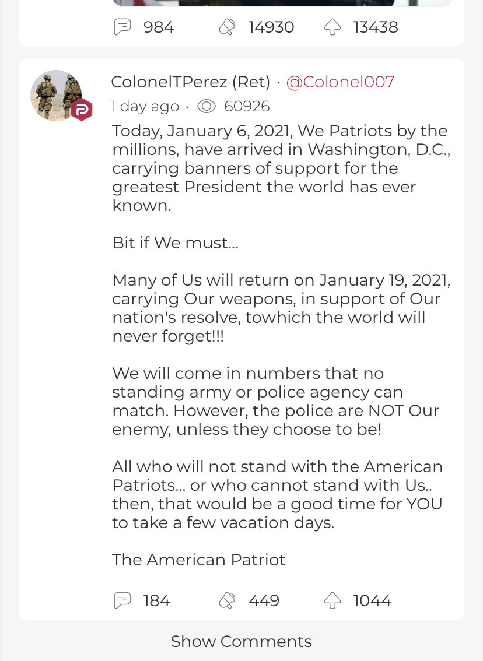Tap the 1044 upvote count
This screenshot has height=661, width=483.
tap(372, 601)
